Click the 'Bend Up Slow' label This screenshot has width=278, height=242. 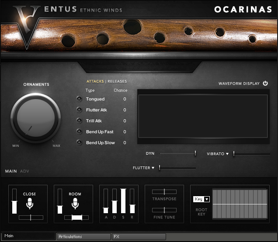tap(101, 142)
